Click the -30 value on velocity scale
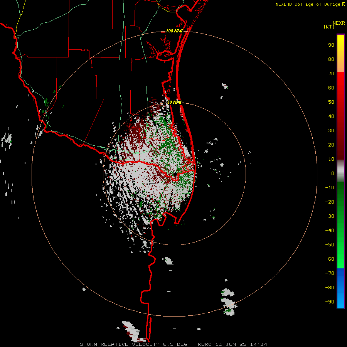Screen dimensions: 347x347 [x=330, y=216]
